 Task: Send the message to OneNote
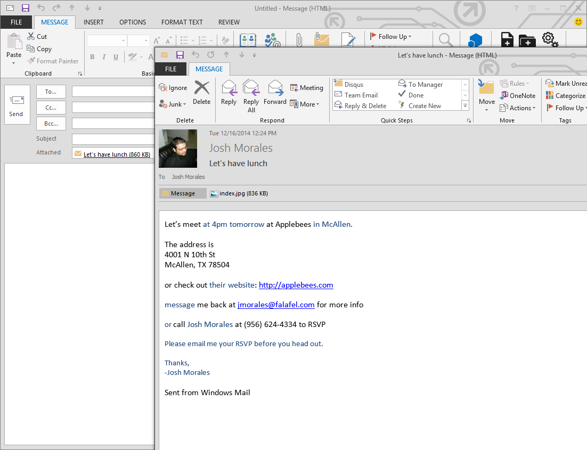pyautogui.click(x=518, y=95)
